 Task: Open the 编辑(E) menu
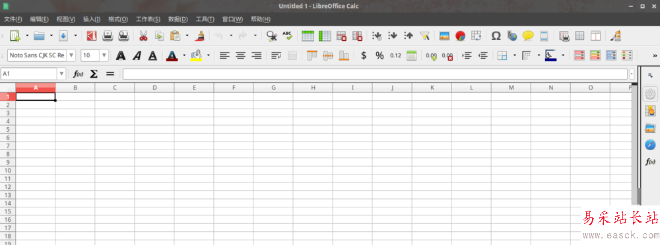pos(39,19)
